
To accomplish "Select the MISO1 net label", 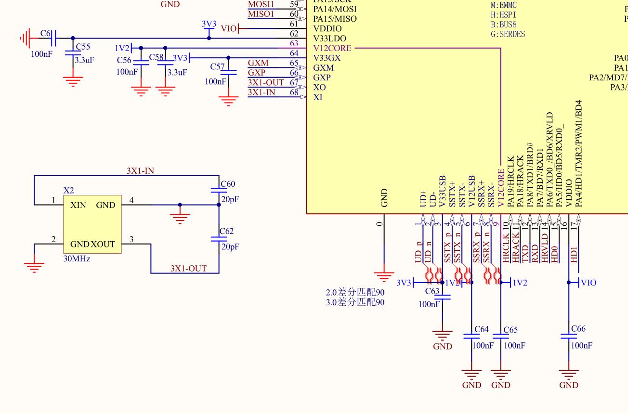I will (261, 14).
